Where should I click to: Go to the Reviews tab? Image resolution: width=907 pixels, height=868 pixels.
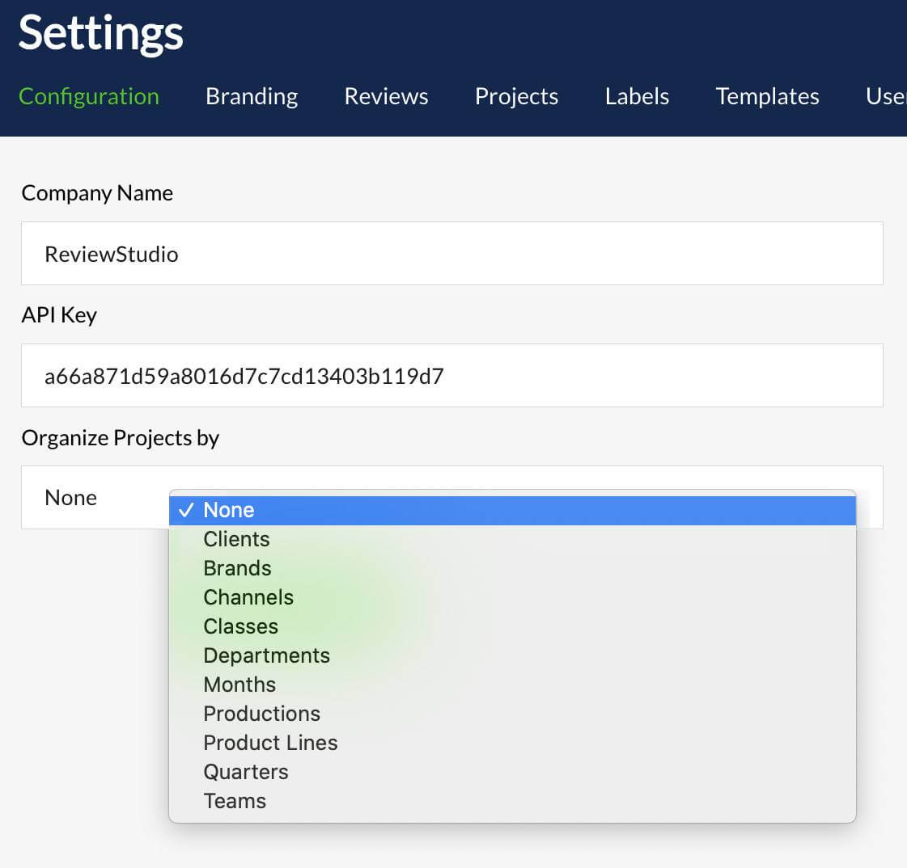386,96
